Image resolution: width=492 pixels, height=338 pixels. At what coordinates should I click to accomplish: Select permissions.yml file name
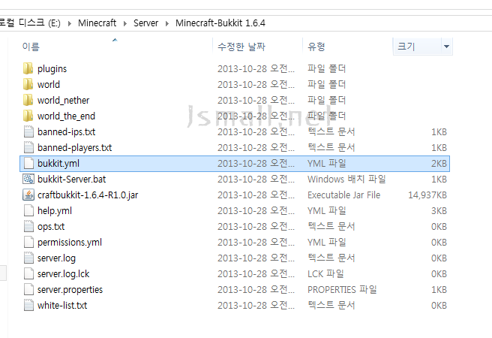[x=70, y=242]
